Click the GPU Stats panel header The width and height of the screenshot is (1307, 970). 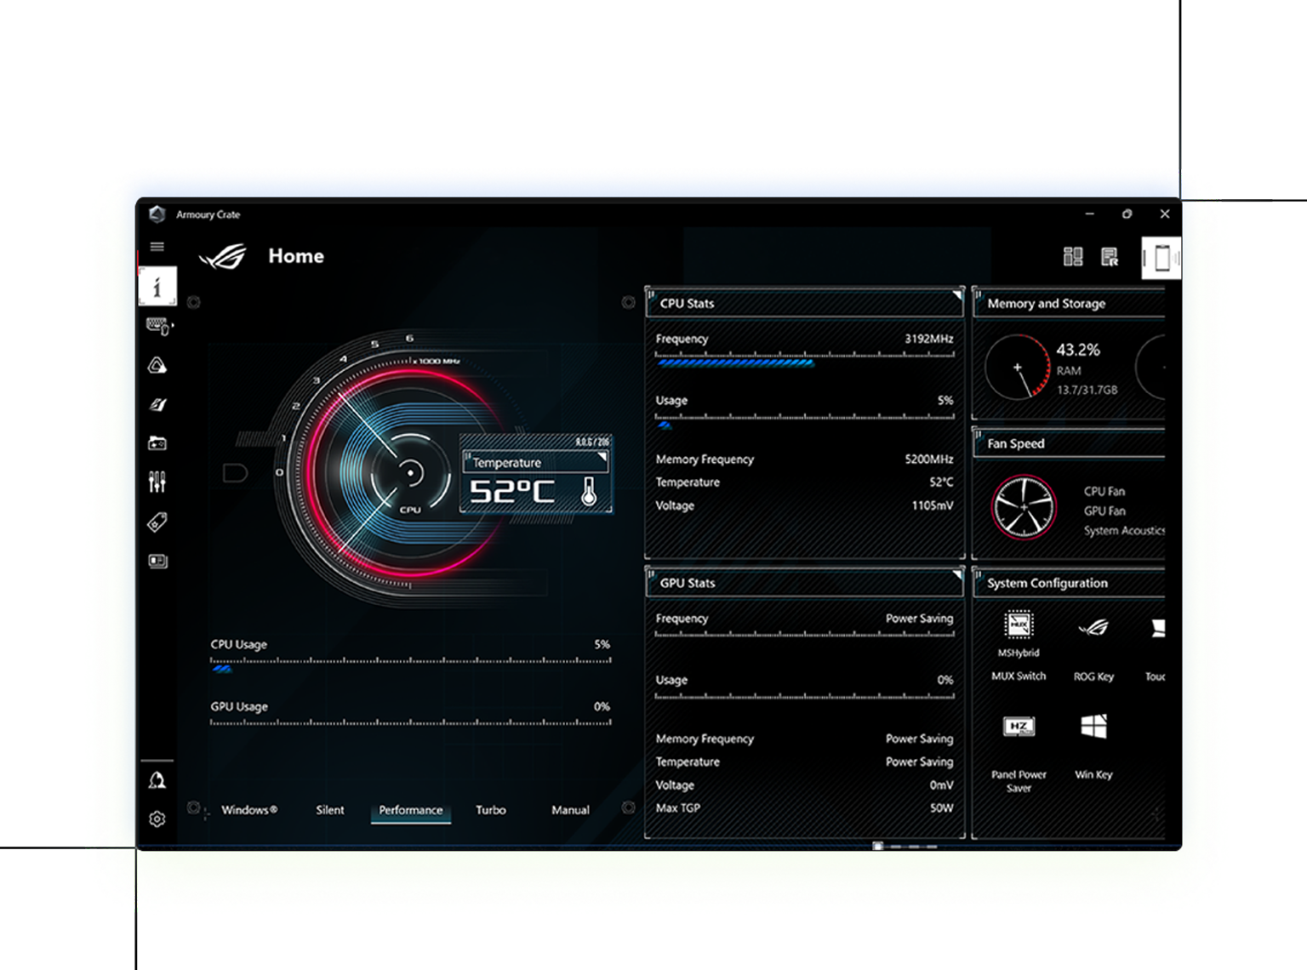(x=805, y=583)
